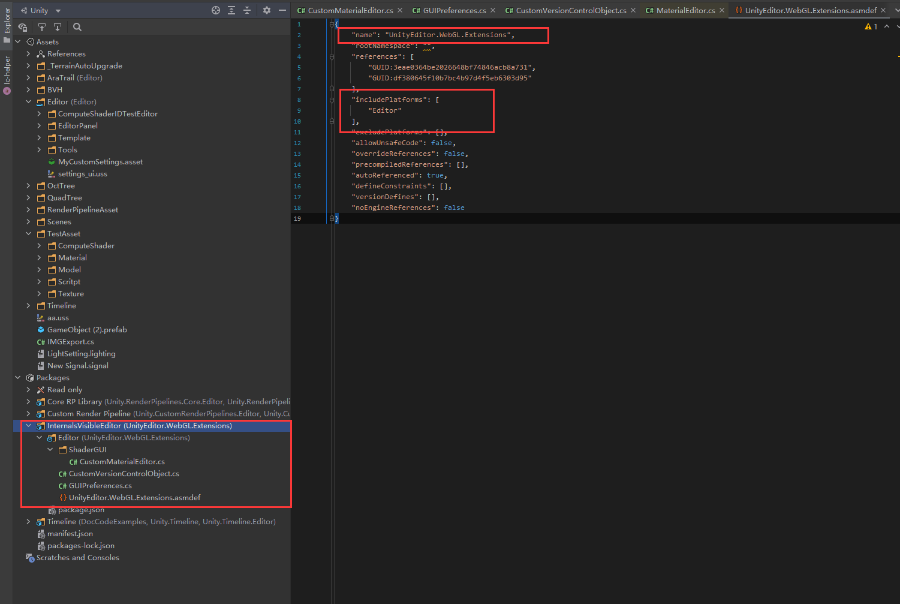Expand the ComputeShaderIDTestEditor folder
The width and height of the screenshot is (900, 604).
click(39, 114)
